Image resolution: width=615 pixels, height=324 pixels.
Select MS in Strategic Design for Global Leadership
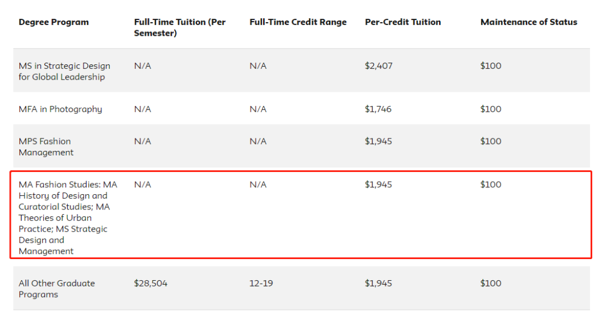(x=64, y=71)
